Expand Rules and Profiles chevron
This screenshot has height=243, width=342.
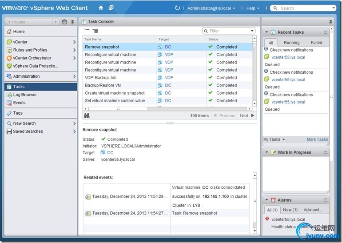[x=74, y=50]
